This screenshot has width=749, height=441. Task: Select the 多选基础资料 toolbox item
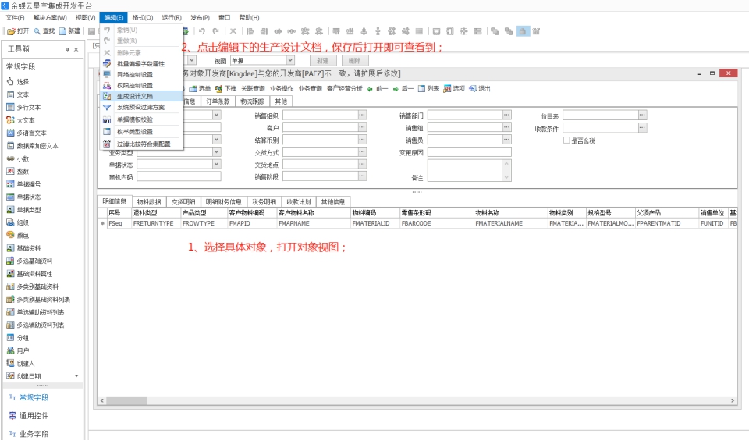pos(30,261)
